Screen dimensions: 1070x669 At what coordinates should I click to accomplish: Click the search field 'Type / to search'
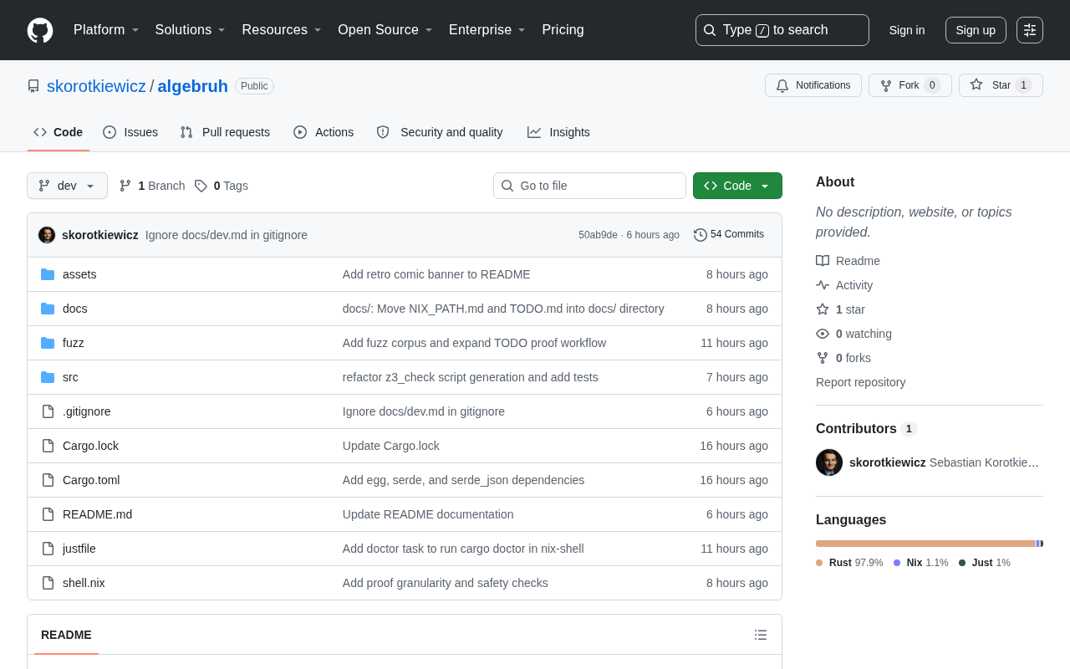click(x=782, y=30)
